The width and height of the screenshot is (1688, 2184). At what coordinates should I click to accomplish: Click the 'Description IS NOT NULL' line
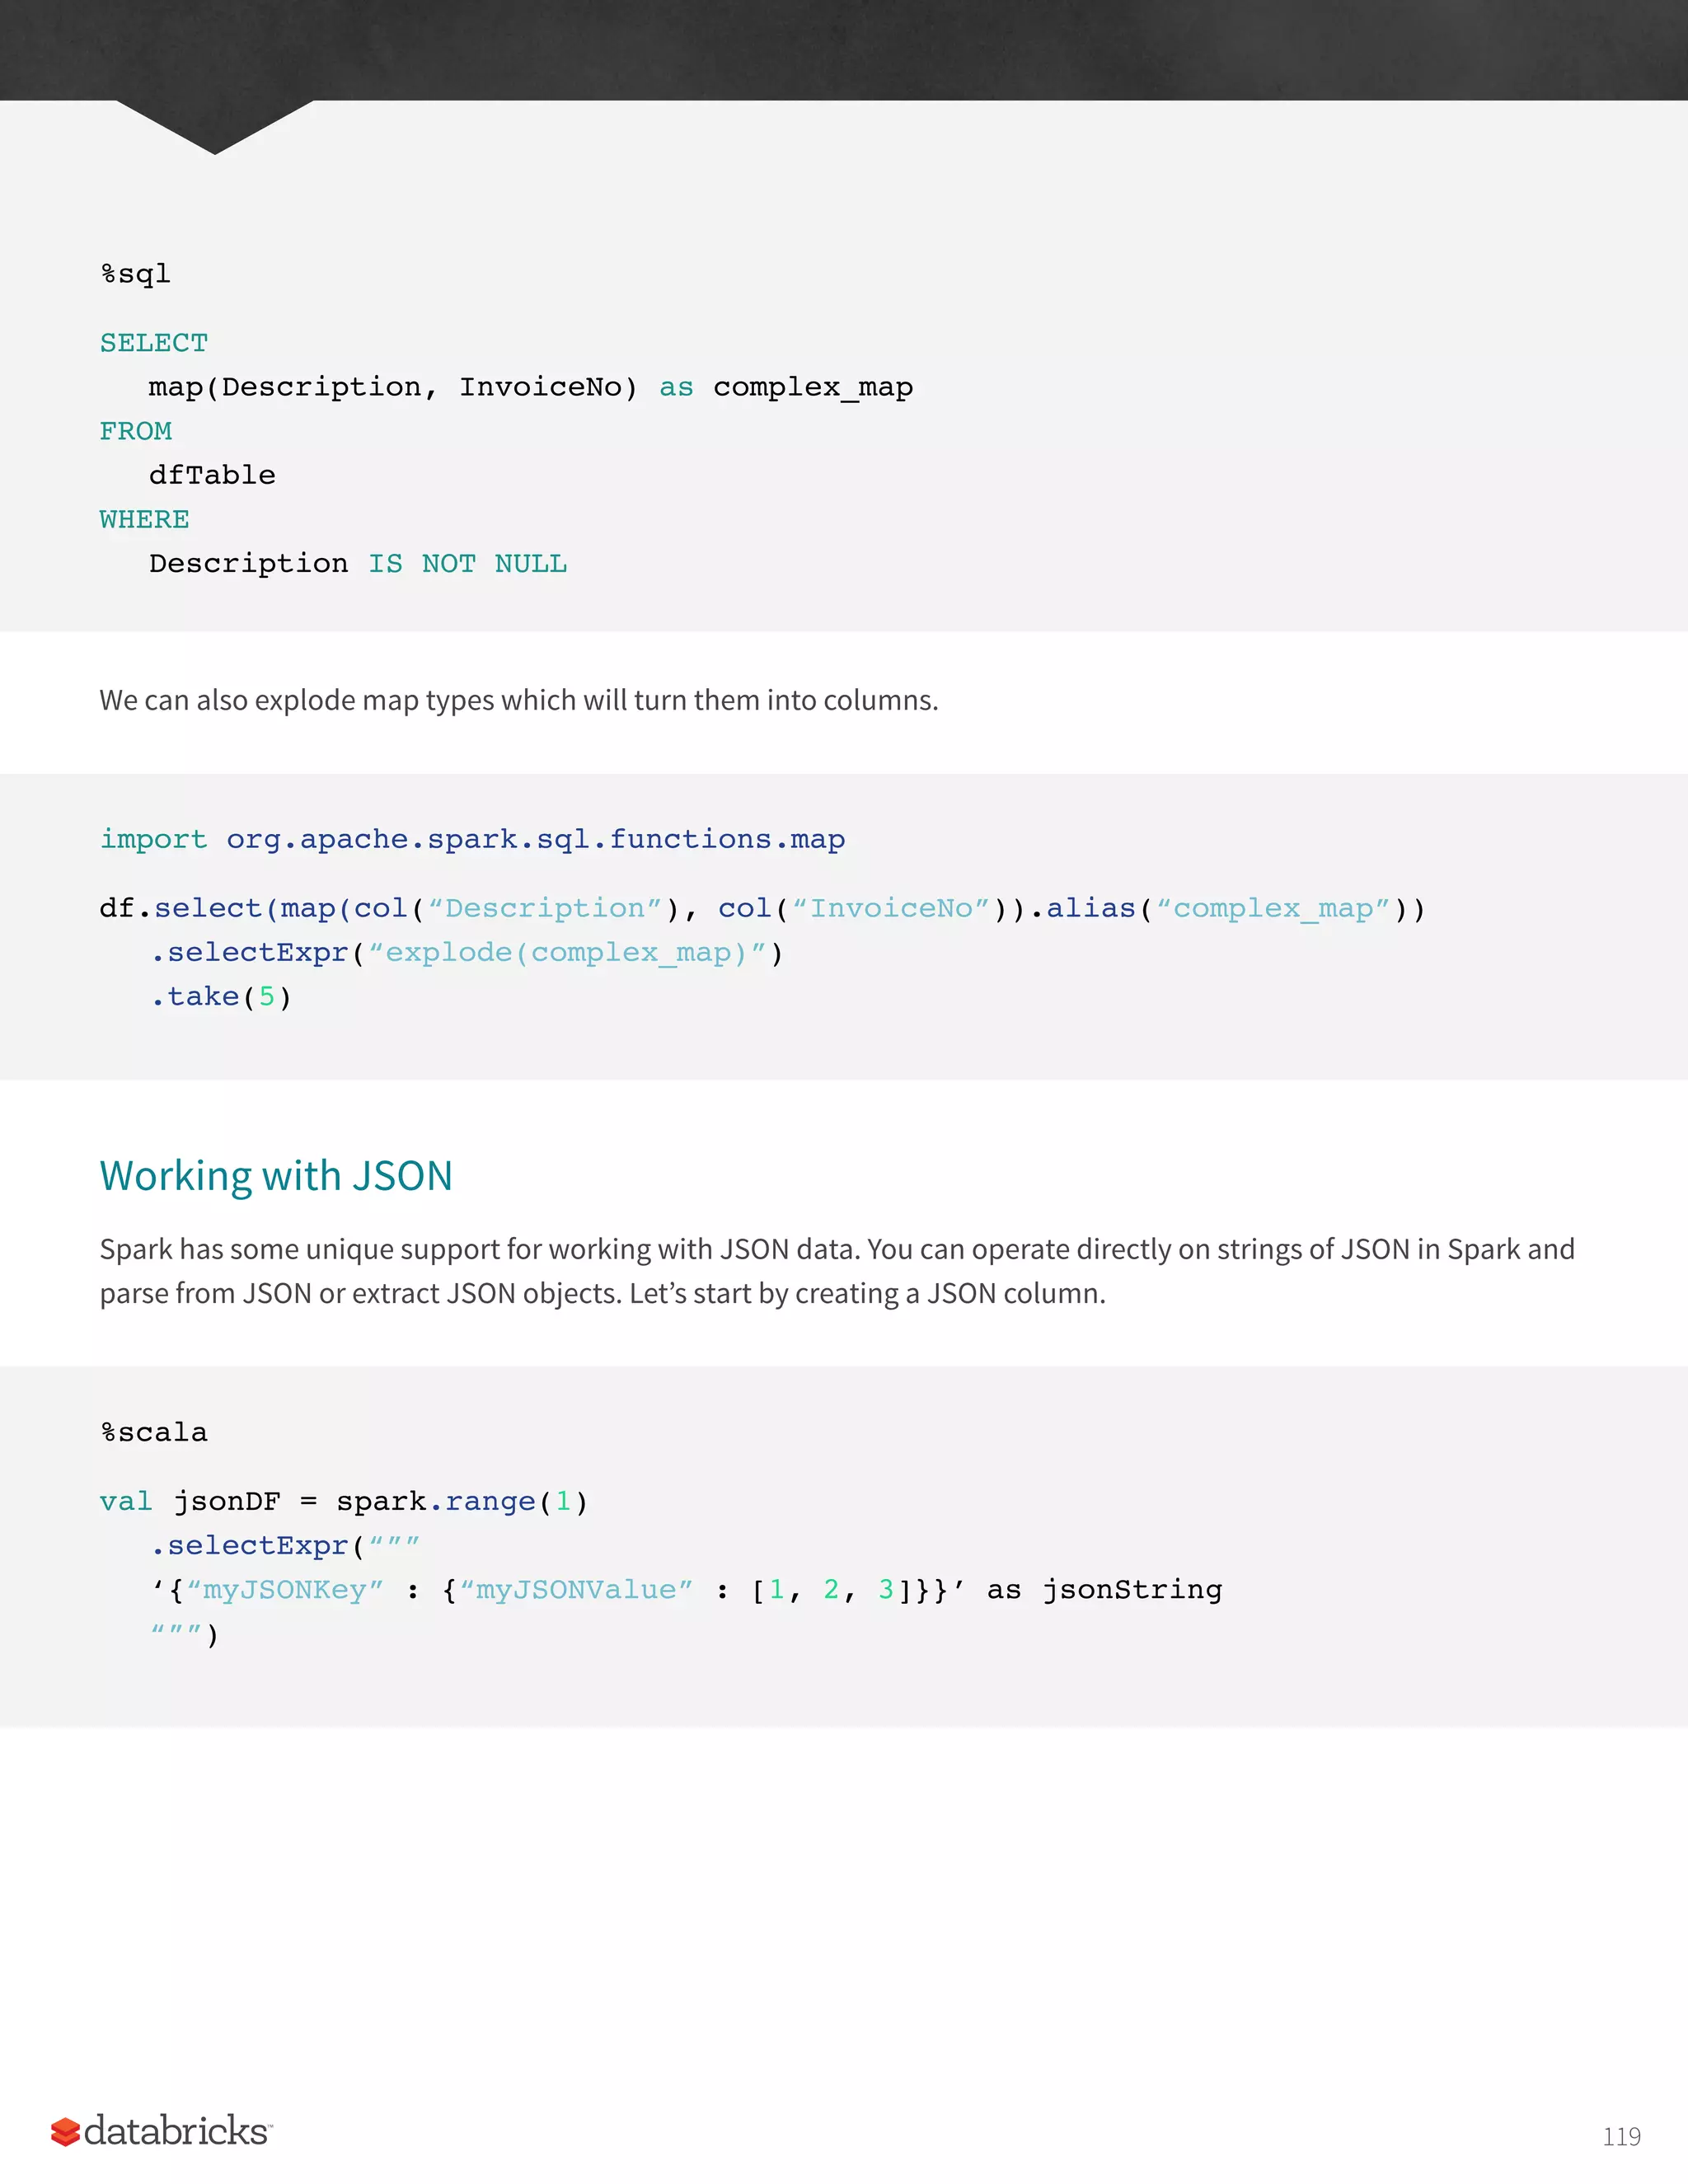[358, 563]
